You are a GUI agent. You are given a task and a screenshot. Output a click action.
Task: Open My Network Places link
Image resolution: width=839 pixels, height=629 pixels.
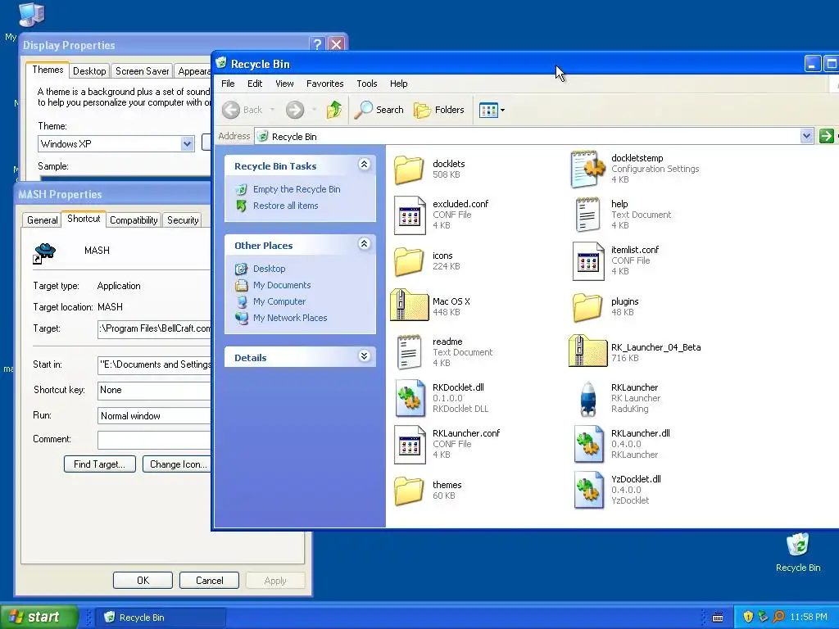coord(290,319)
